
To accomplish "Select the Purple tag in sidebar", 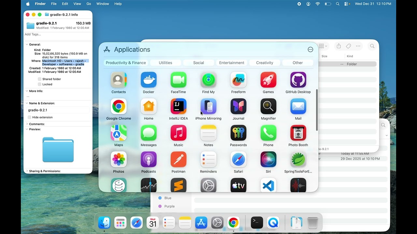I will pos(169,206).
